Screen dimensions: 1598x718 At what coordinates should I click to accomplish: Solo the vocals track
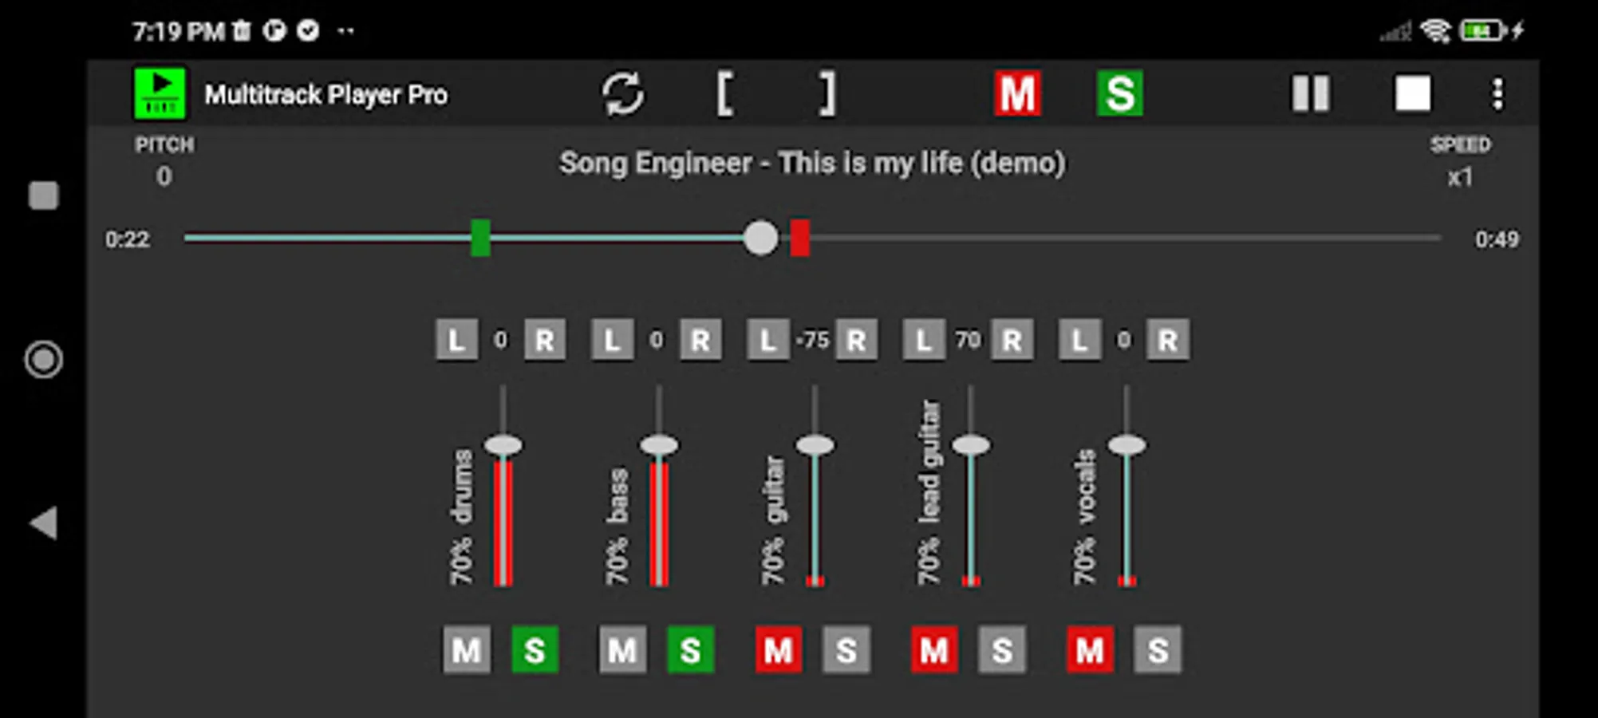point(1158,650)
